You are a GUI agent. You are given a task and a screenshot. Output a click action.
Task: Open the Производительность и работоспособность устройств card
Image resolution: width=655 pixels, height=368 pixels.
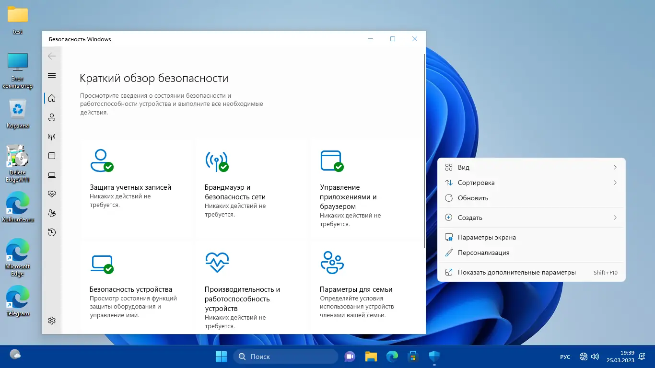pos(252,287)
